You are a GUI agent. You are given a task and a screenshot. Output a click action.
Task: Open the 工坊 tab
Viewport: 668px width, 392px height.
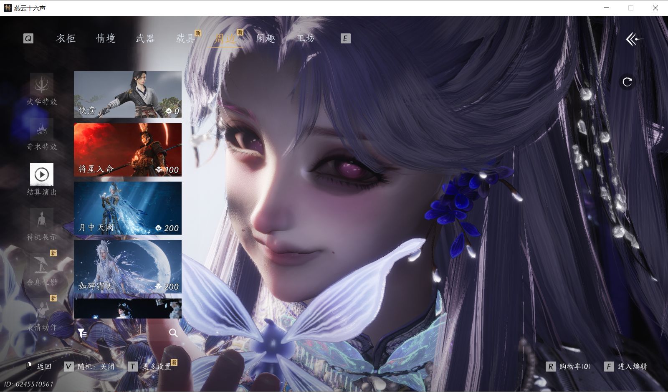point(306,38)
